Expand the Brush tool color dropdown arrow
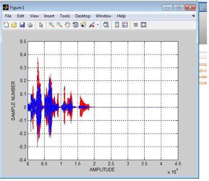 tap(98, 25)
